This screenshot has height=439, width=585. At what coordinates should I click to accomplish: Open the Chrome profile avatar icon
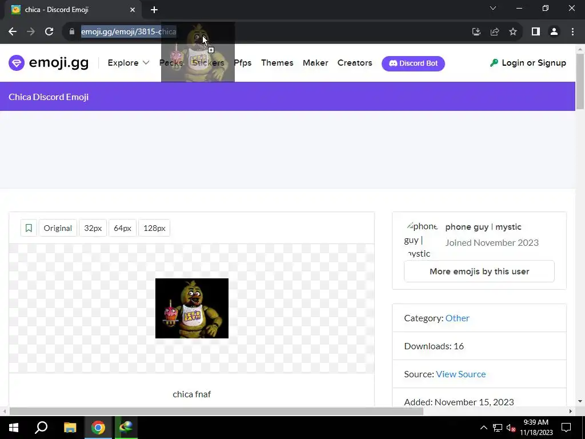coord(554,32)
